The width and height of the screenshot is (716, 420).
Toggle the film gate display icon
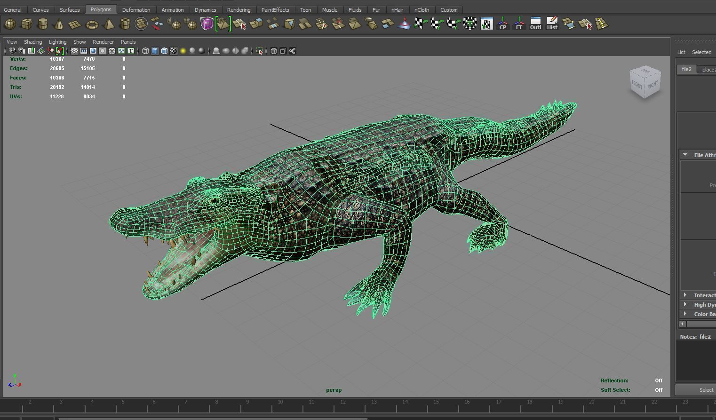84,51
